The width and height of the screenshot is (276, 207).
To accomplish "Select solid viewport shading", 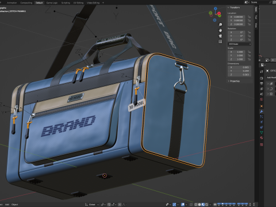I will (x=200, y=205).
